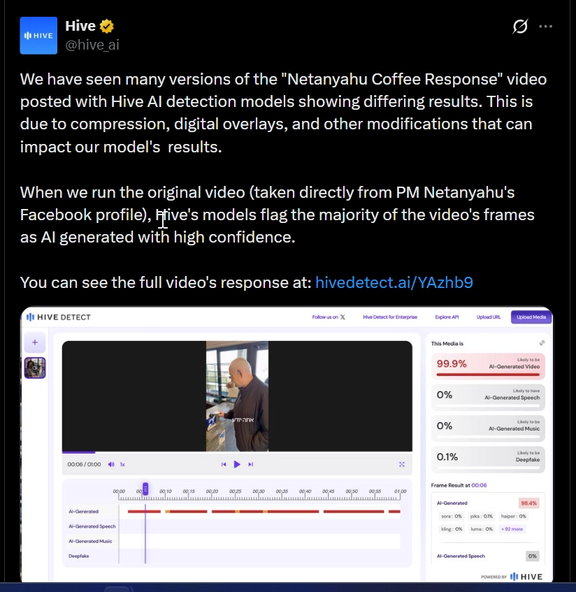Click the Upload Media button
The height and width of the screenshot is (592, 576).
[531, 317]
